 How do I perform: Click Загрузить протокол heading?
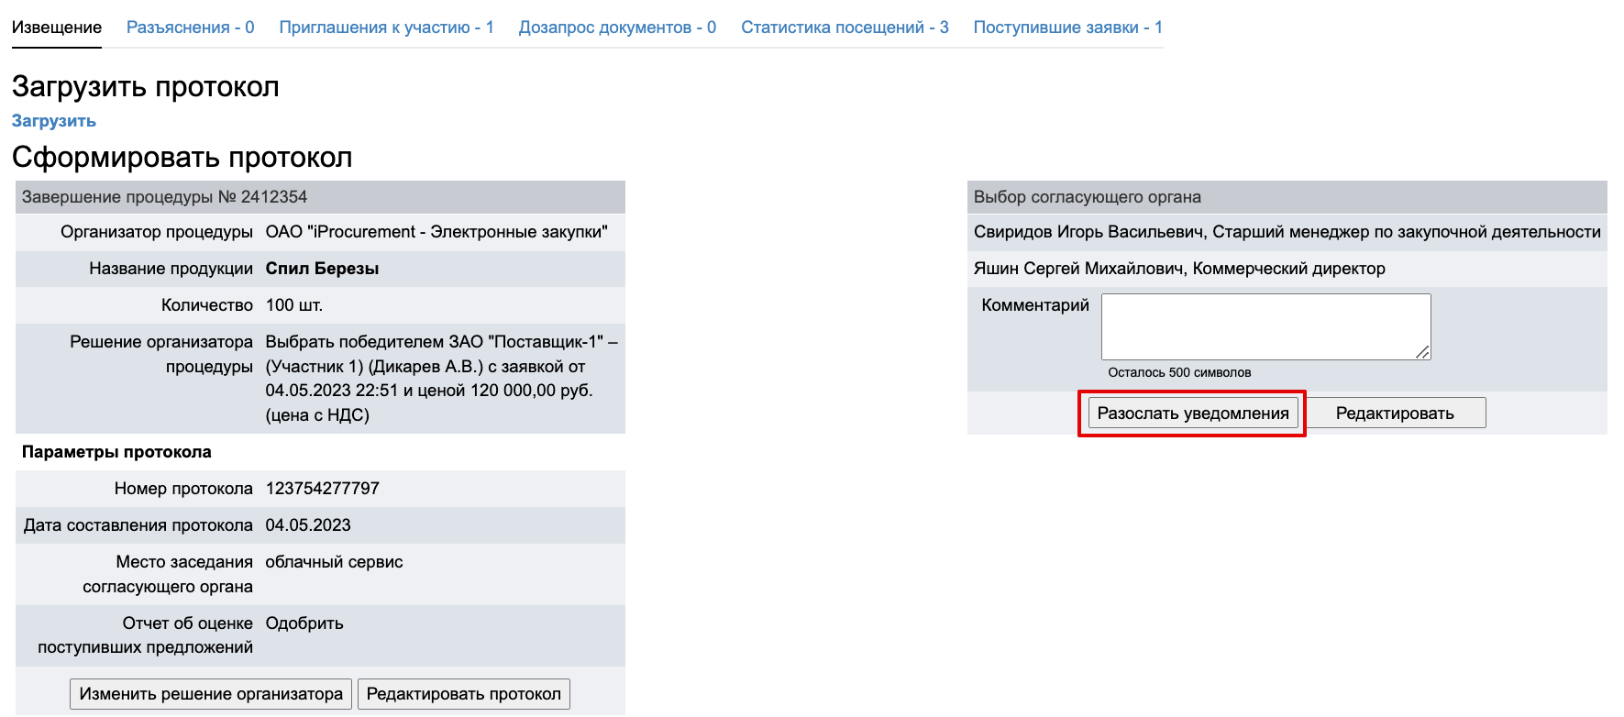(x=146, y=86)
